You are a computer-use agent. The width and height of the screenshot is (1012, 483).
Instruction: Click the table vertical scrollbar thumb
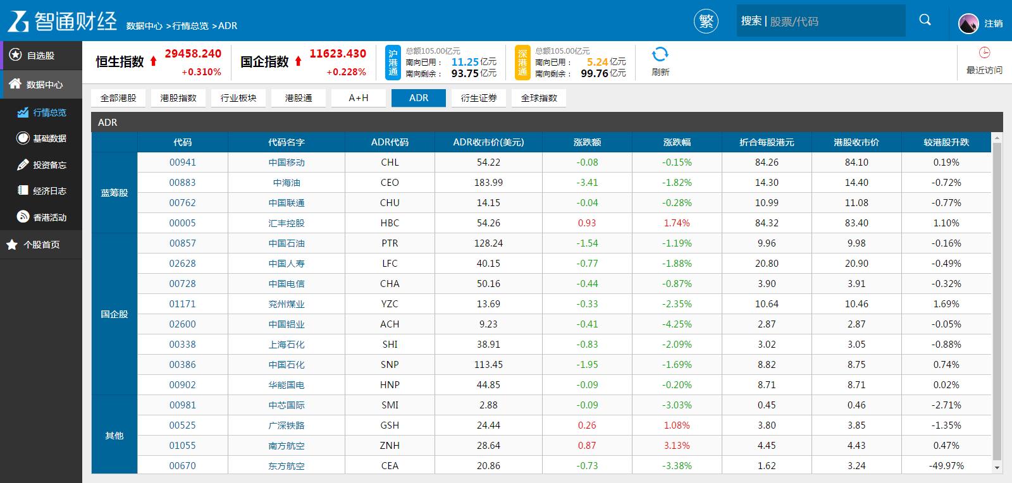[997, 301]
